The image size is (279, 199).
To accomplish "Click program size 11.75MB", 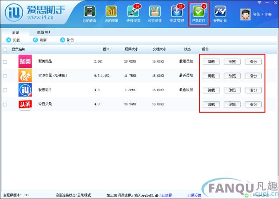I will pyautogui.click(x=130, y=76).
